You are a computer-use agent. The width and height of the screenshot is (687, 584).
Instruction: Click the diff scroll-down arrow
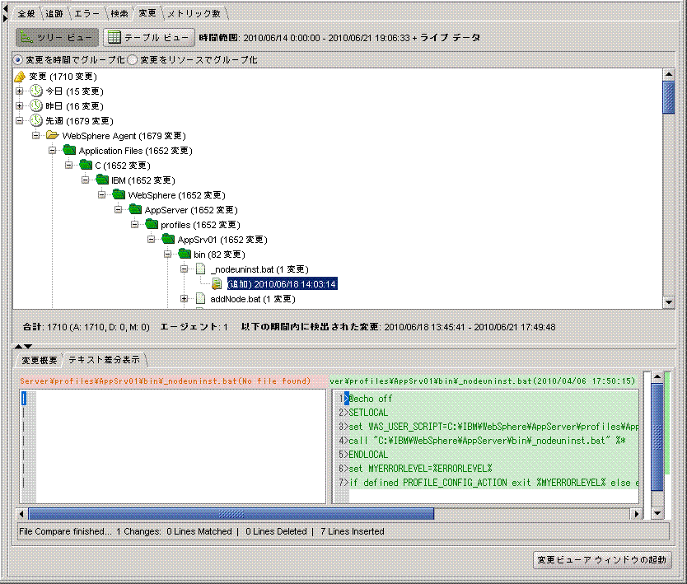click(657, 513)
